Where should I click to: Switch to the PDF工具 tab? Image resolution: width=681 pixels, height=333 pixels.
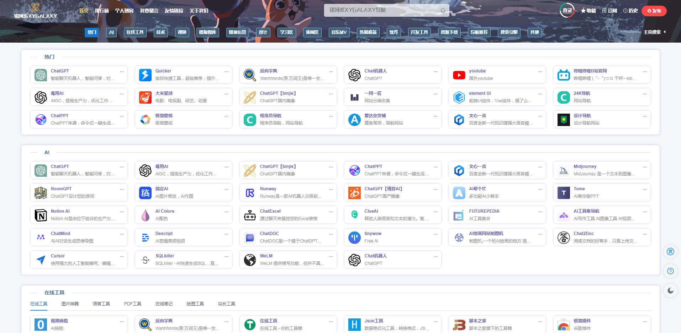pyautogui.click(x=132, y=304)
